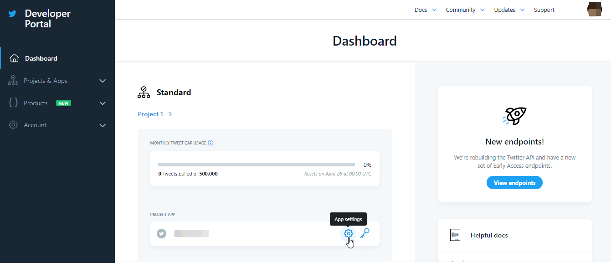Expand Account sidebar chevron
Screen dimensions: 611x263
103,125
